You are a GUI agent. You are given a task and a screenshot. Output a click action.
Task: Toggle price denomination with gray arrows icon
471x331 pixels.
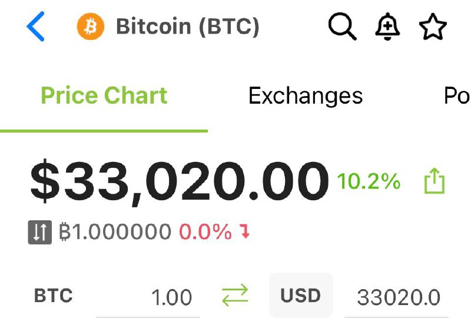(x=39, y=233)
